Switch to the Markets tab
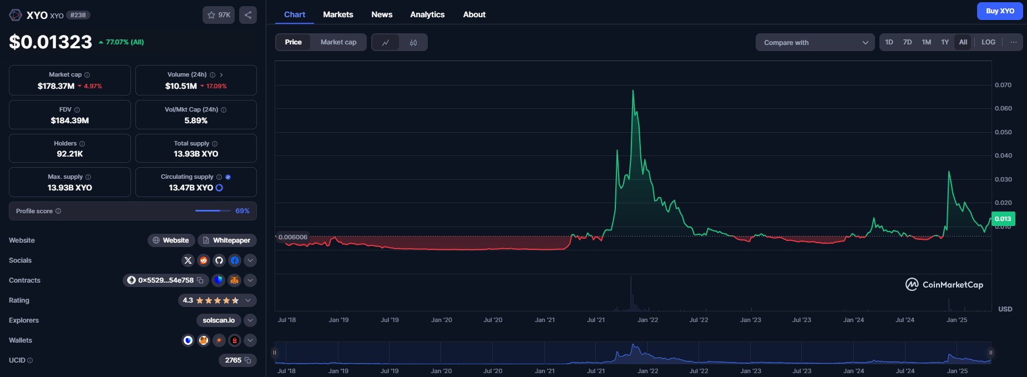1027x377 pixels. 338,14
